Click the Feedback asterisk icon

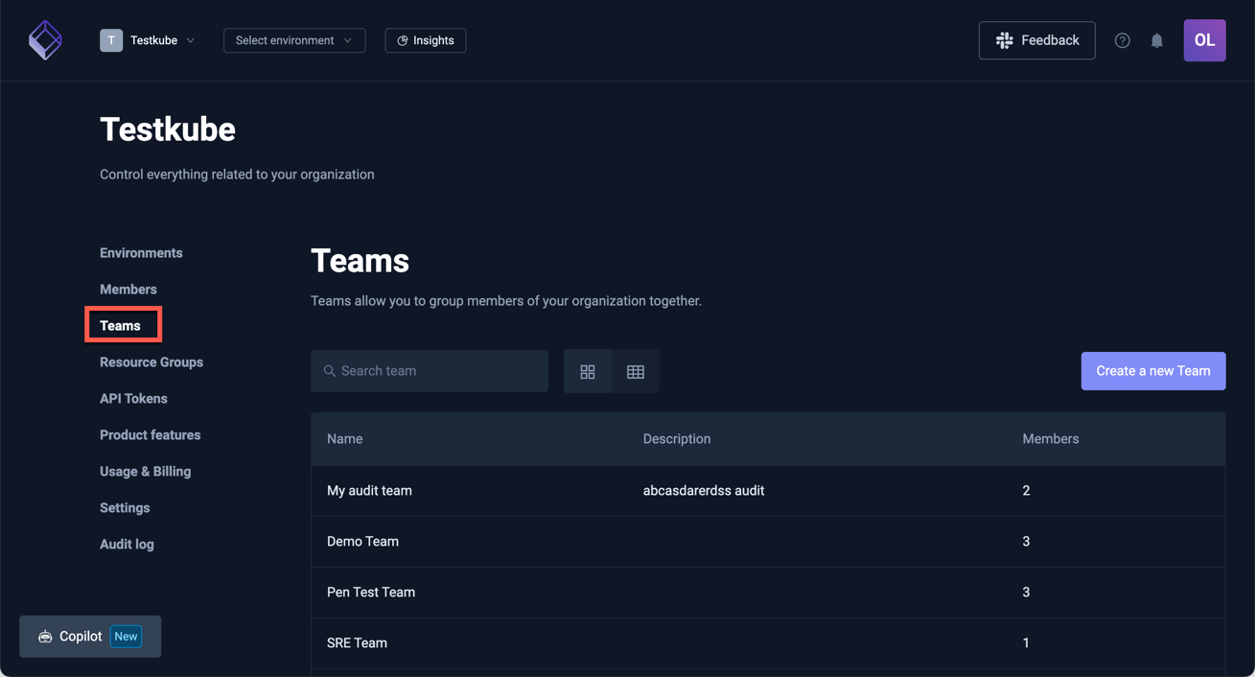1004,40
